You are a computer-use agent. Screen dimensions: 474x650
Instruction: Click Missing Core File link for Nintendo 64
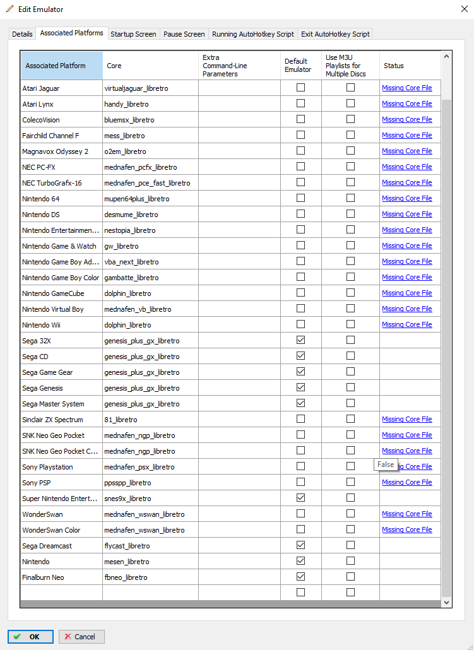(406, 198)
